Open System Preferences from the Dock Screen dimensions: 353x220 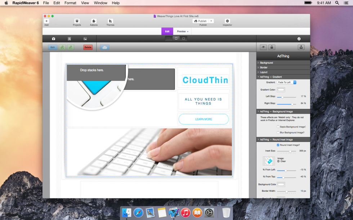tap(209, 212)
